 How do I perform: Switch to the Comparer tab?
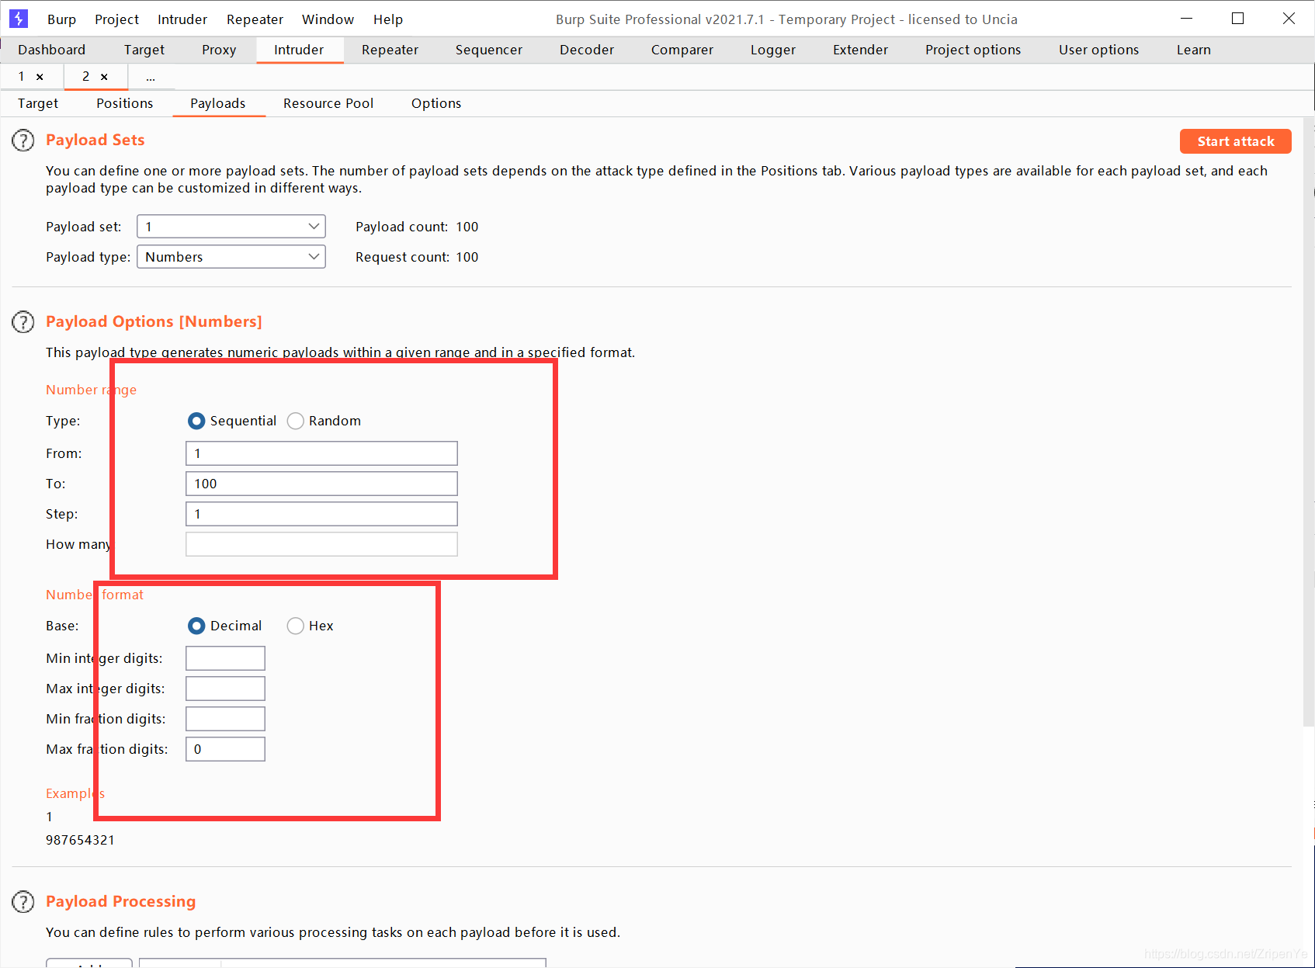pos(682,50)
